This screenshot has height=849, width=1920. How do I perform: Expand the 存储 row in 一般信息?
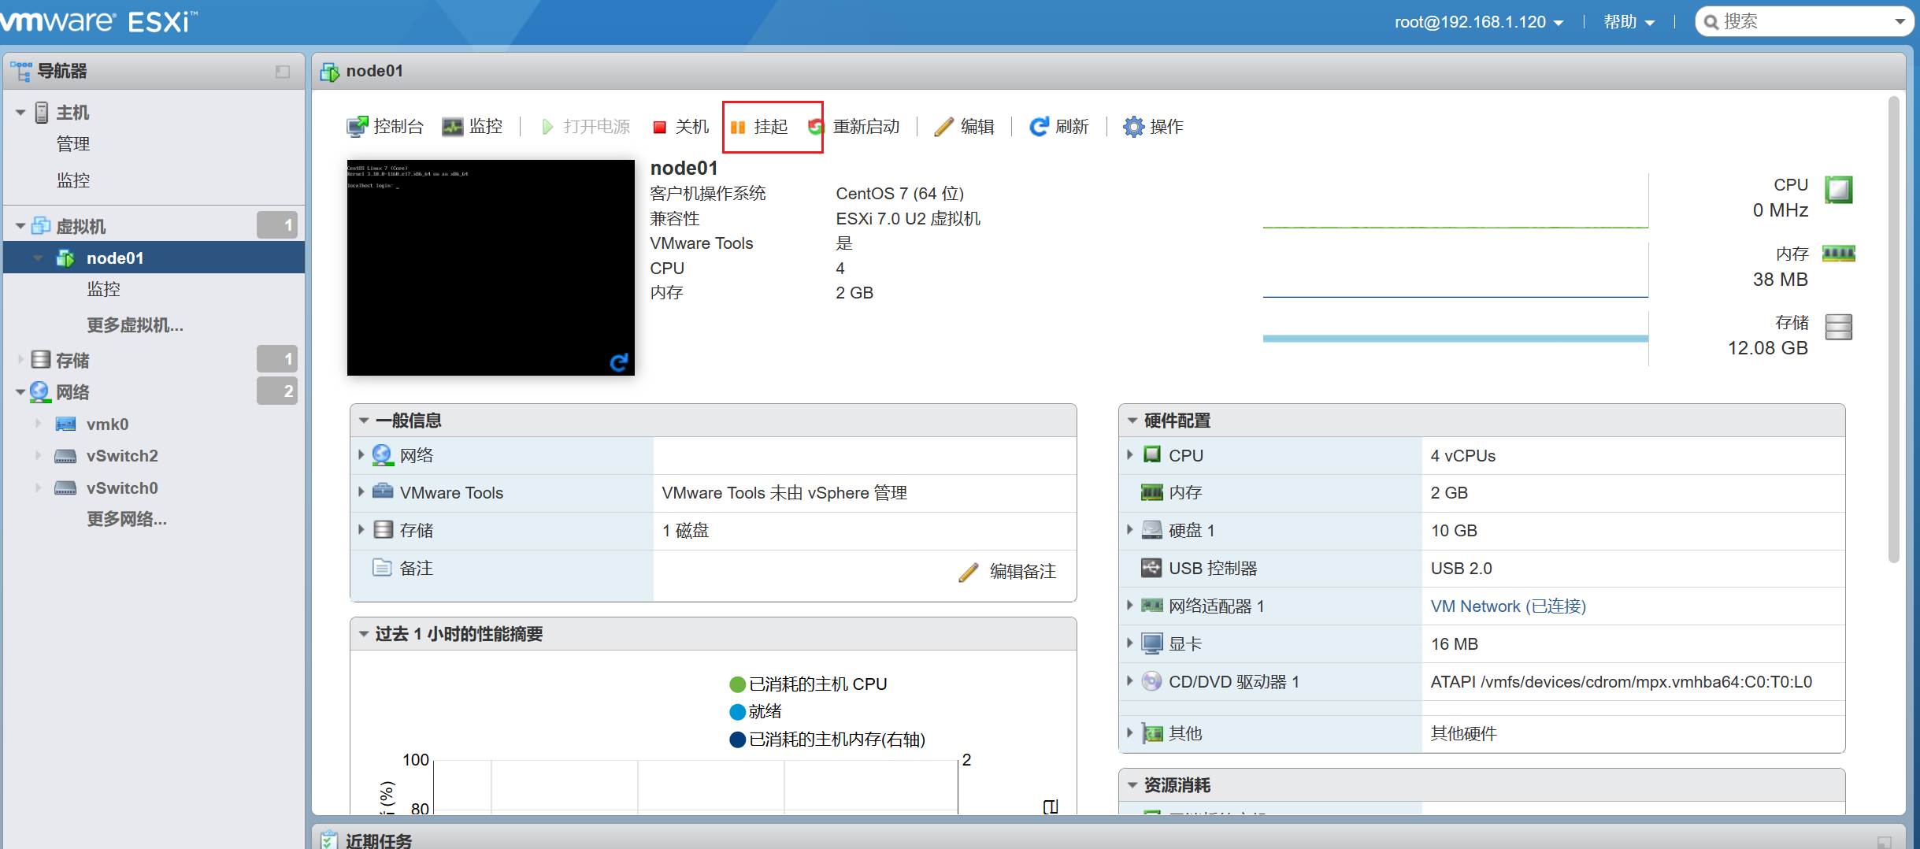click(x=361, y=530)
